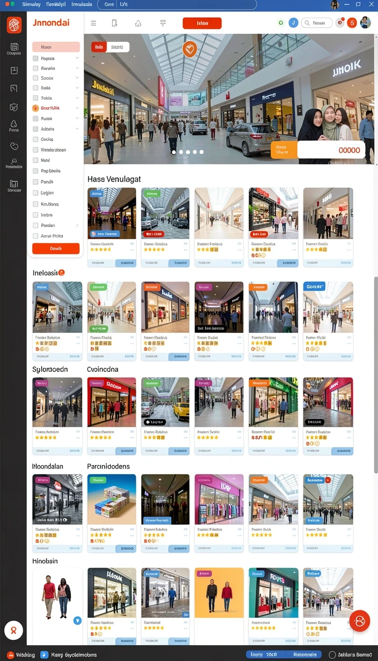Open the floating orange chat button
This screenshot has width=378, height=661.
point(359,621)
